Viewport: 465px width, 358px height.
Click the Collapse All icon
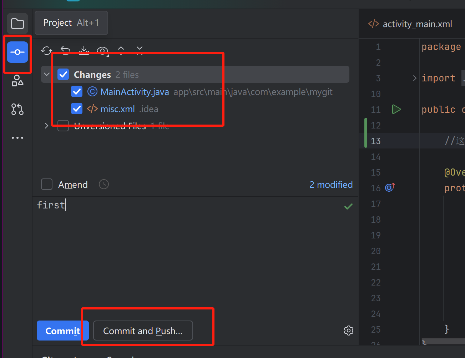(140, 50)
